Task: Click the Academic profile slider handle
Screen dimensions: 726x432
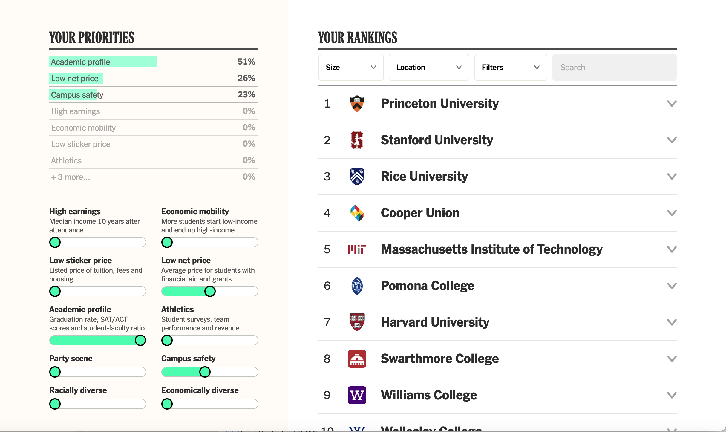Action: point(140,340)
